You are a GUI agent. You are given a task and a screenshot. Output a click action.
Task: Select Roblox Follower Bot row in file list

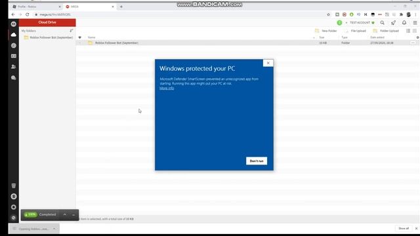pos(248,43)
